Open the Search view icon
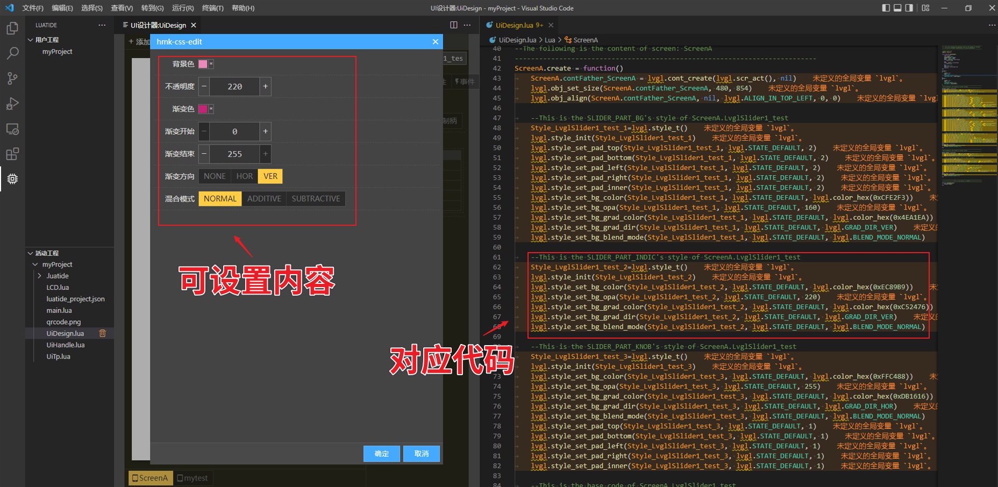The image size is (998, 487). point(12,53)
